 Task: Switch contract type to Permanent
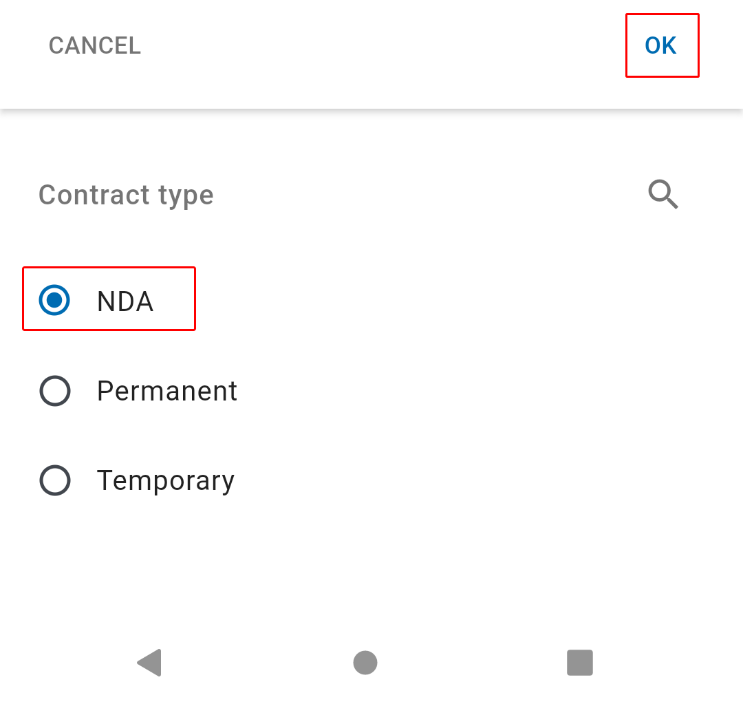138,391
